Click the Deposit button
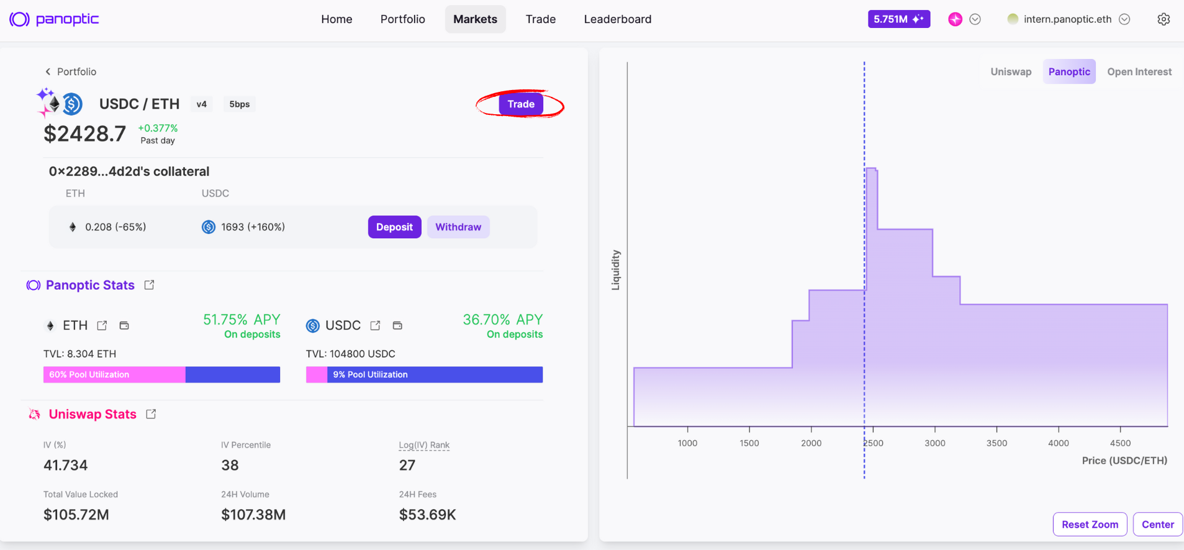The image size is (1184, 550). tap(394, 227)
